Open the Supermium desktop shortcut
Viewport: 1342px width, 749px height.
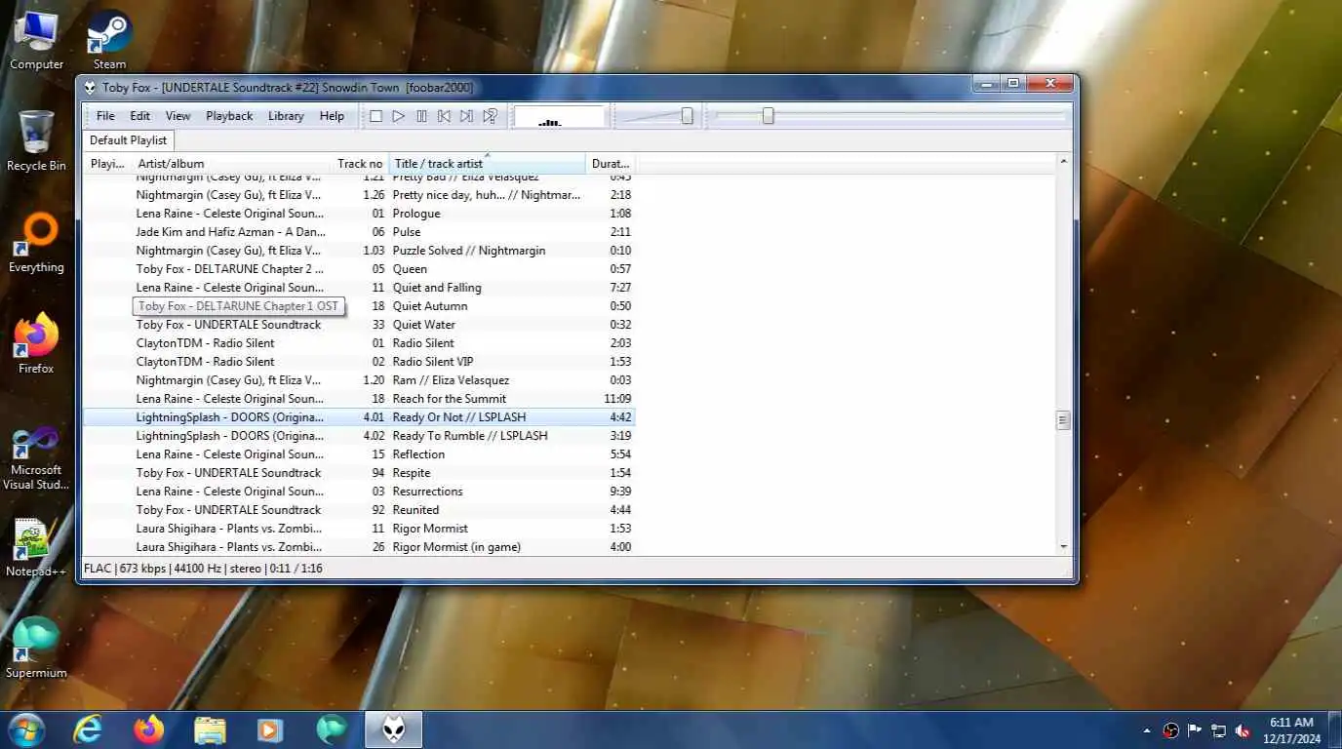point(36,649)
